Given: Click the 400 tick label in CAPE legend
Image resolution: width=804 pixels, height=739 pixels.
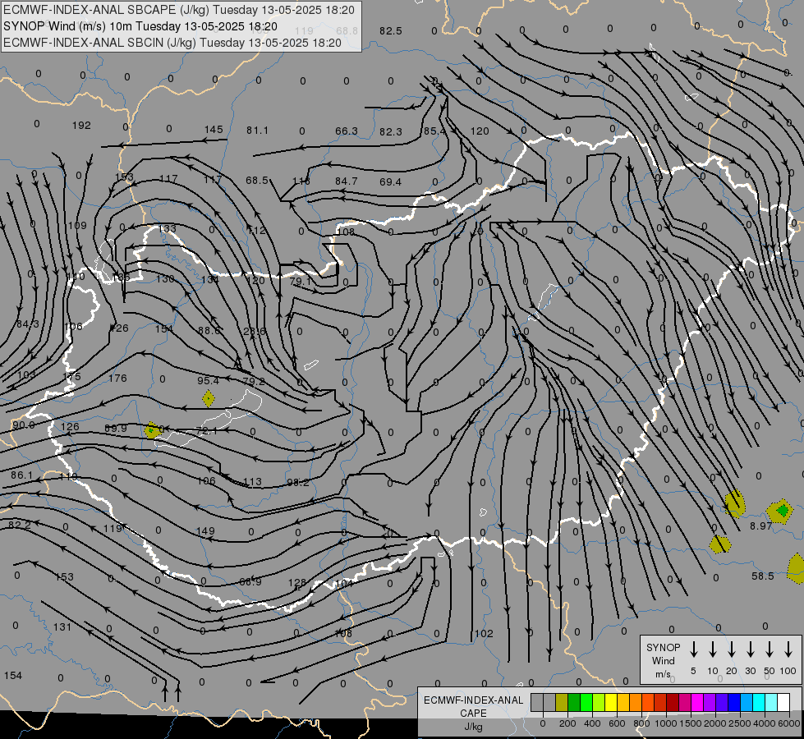Looking at the screenshot, I should (592, 723).
